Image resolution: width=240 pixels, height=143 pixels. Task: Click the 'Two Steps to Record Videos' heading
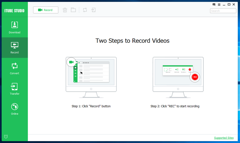pos(132,41)
